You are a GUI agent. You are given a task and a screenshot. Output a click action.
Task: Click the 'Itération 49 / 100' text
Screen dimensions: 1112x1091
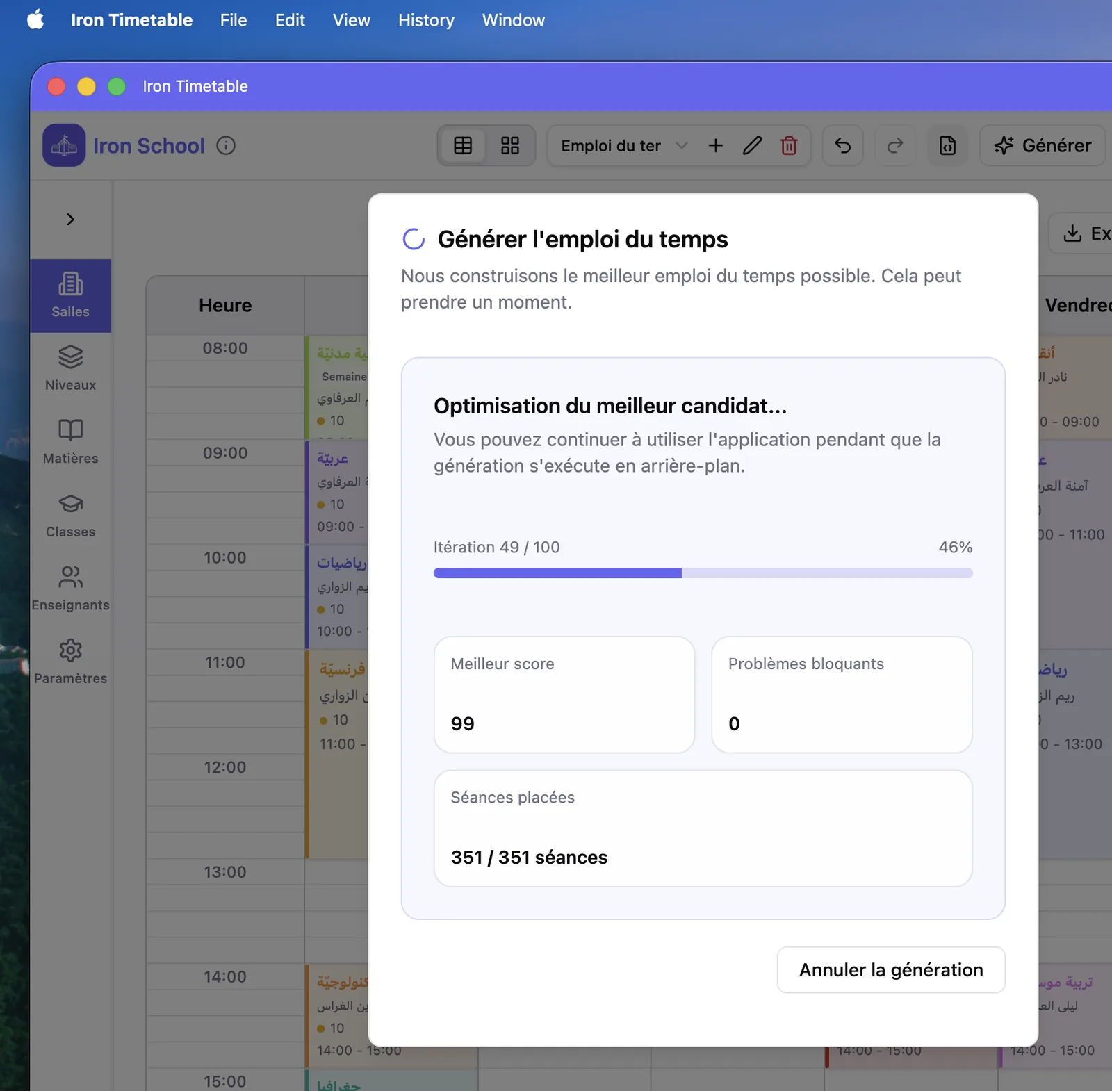pyautogui.click(x=497, y=548)
